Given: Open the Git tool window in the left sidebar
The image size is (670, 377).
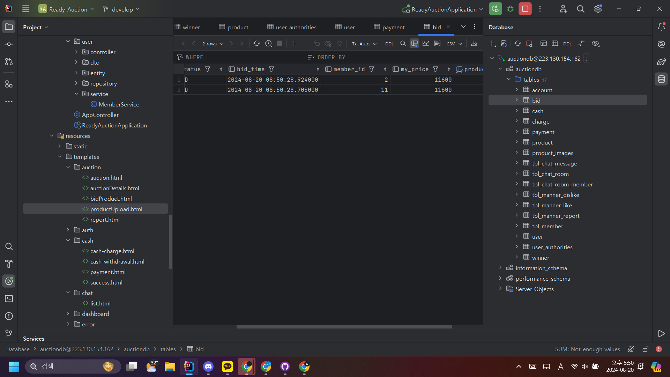Looking at the screenshot, I should [x=9, y=333].
